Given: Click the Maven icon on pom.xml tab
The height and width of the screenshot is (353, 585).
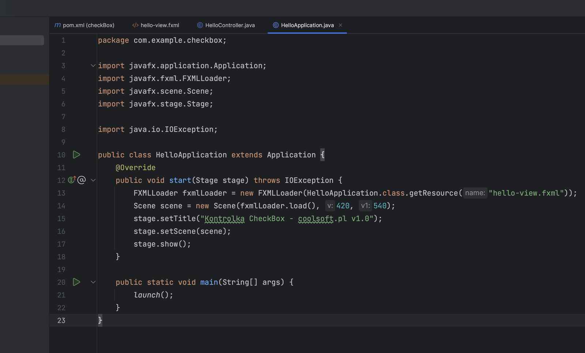Looking at the screenshot, I should pyautogui.click(x=57, y=25).
